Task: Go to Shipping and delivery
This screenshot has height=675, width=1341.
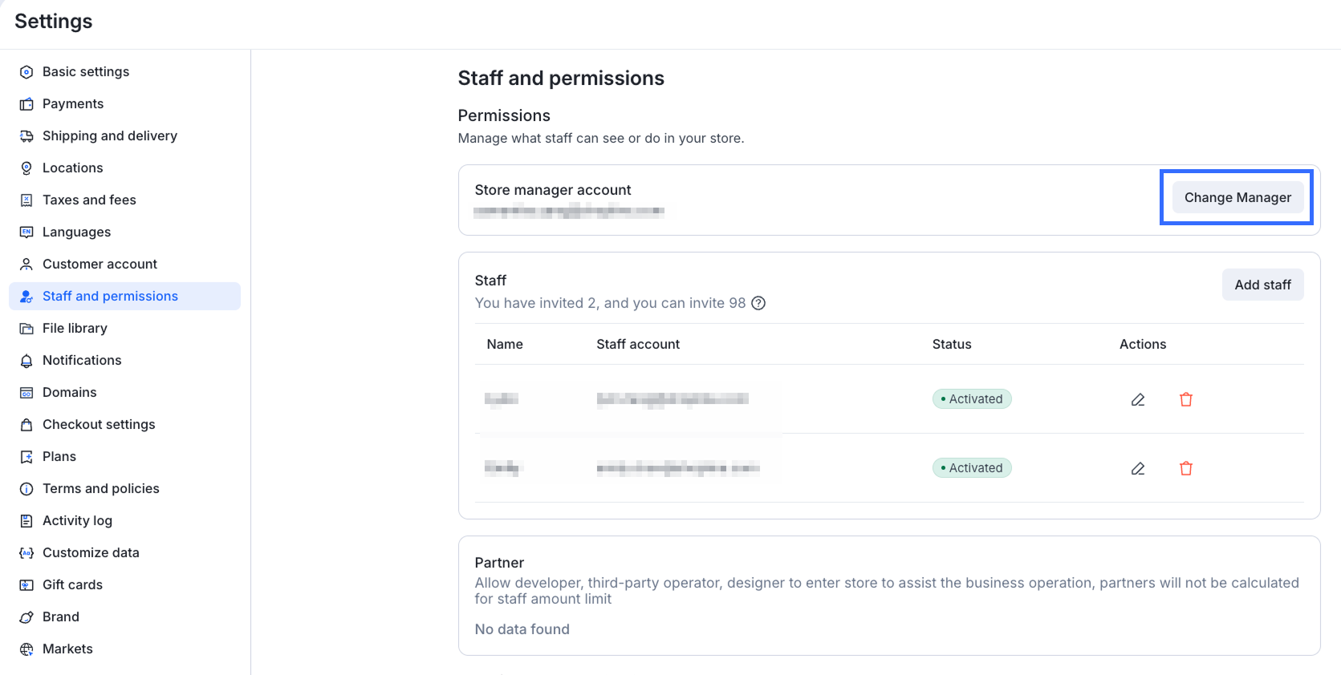Action: pyautogui.click(x=110, y=136)
